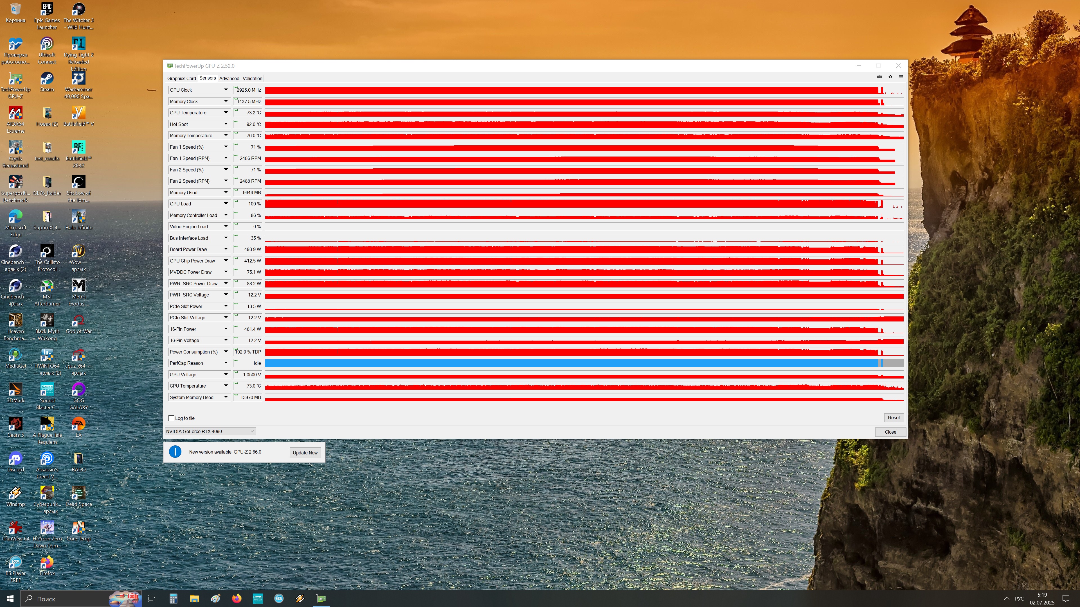Switch to the Graphics Card tab
The height and width of the screenshot is (607, 1080).
pyautogui.click(x=181, y=78)
